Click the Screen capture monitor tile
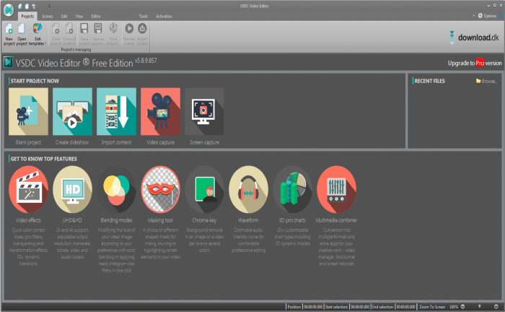 pyautogui.click(x=204, y=111)
